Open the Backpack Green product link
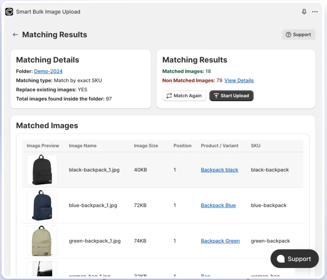The width and height of the screenshot is (327, 280). tap(220, 241)
